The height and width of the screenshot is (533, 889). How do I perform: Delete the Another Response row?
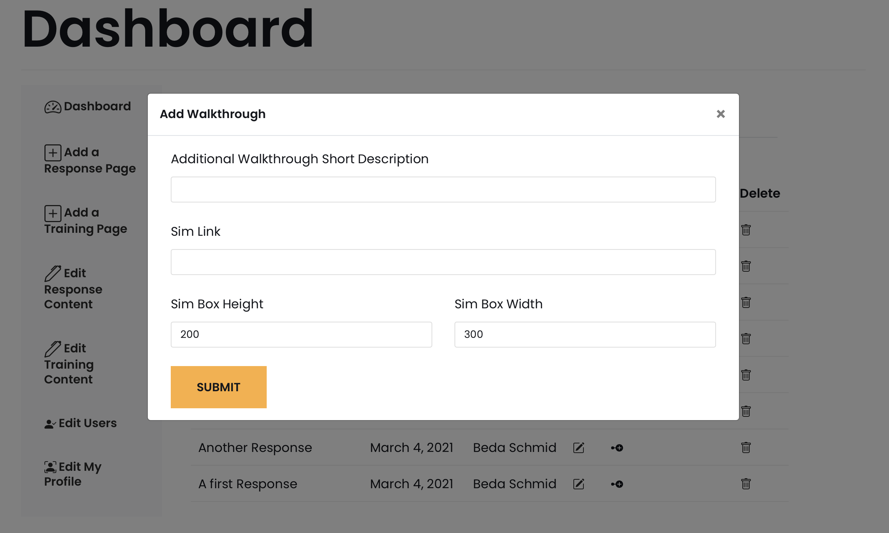[x=746, y=447]
